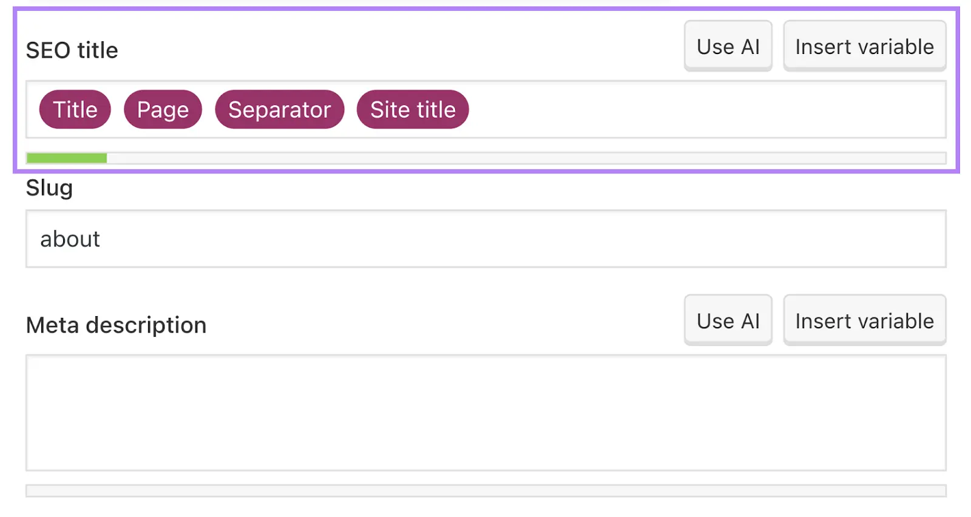Click Use AI for the Meta description
This screenshot has height=517, width=971.
coord(728,320)
